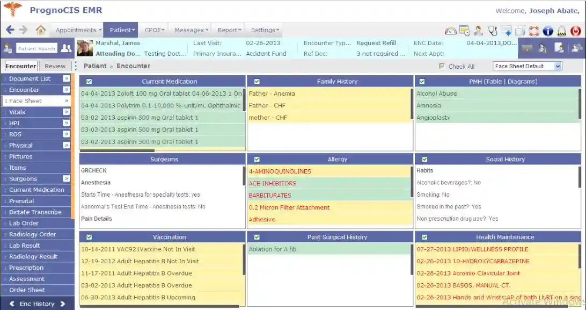The width and height of the screenshot is (586, 310).
Task: Click the blue information icon
Action: 548,31
